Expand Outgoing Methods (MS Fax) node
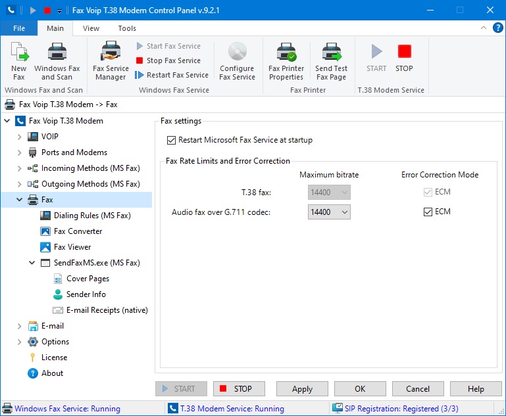506x416 pixels. pyautogui.click(x=19, y=184)
